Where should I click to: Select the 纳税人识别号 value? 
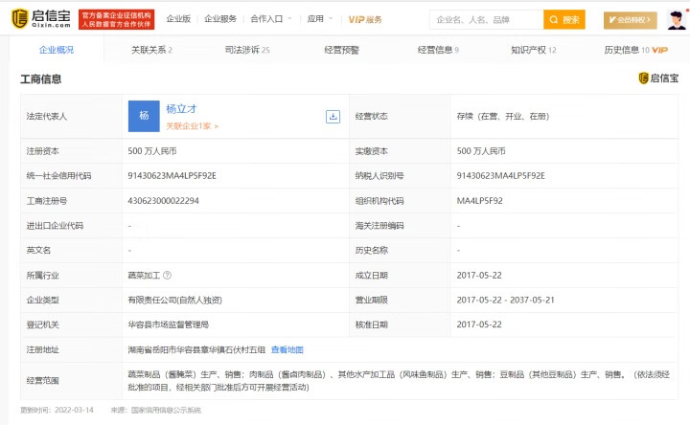point(501,176)
